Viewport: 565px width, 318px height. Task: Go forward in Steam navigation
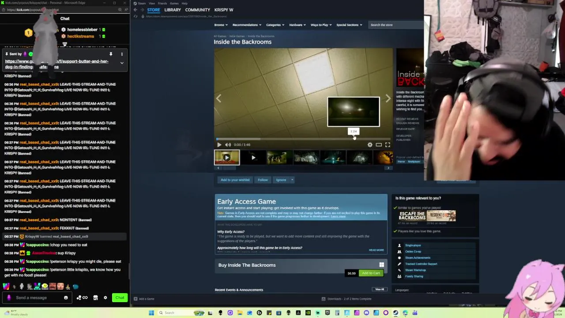tap(142, 10)
